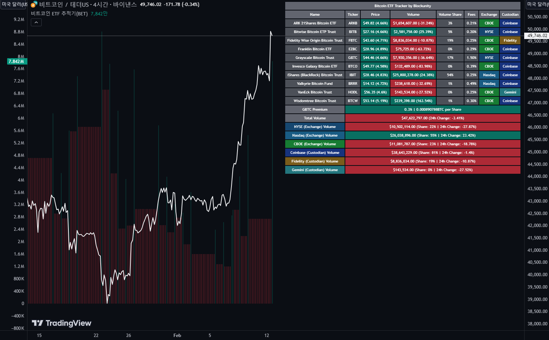Viewport: 549px width, 340px height.
Task: Click the NYSE exchange cell in Bitwise row
Action: point(489,32)
